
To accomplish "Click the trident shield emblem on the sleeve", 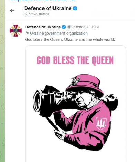I will tap(101, 124).
